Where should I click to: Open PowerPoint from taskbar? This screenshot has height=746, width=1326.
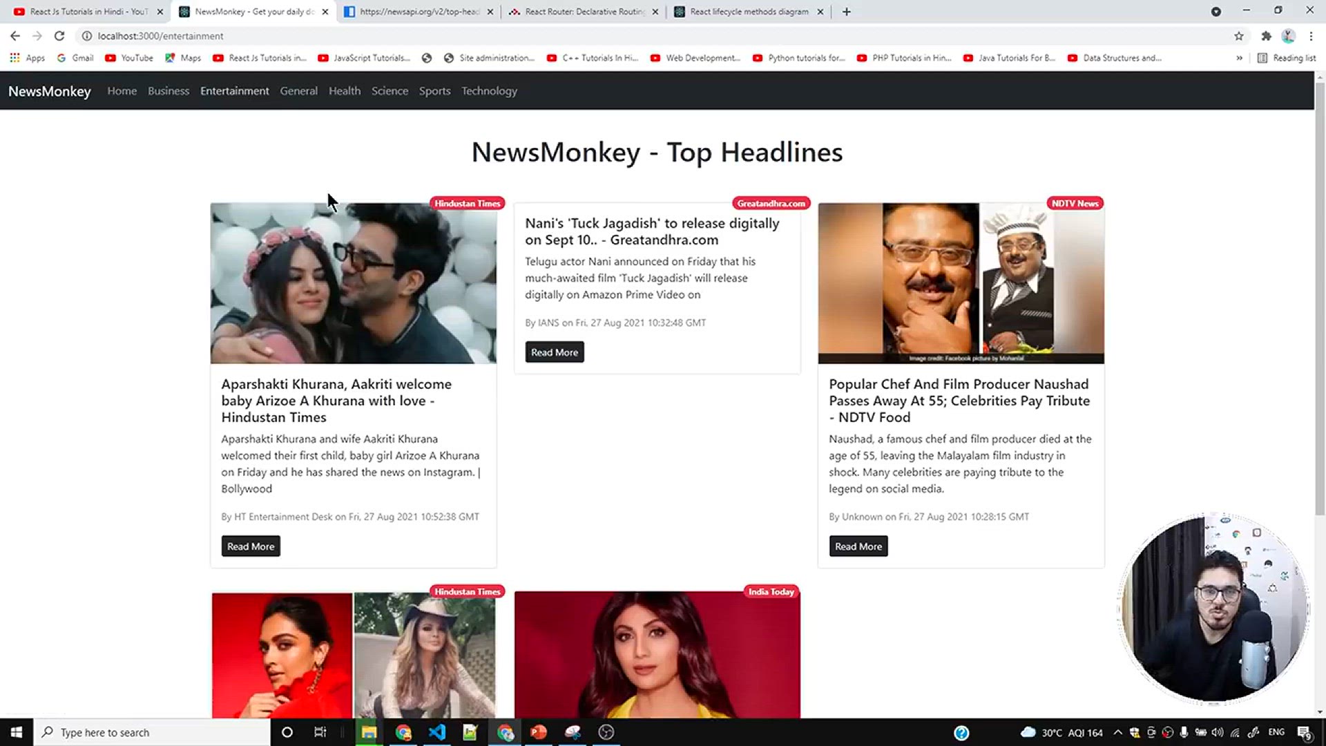point(539,732)
